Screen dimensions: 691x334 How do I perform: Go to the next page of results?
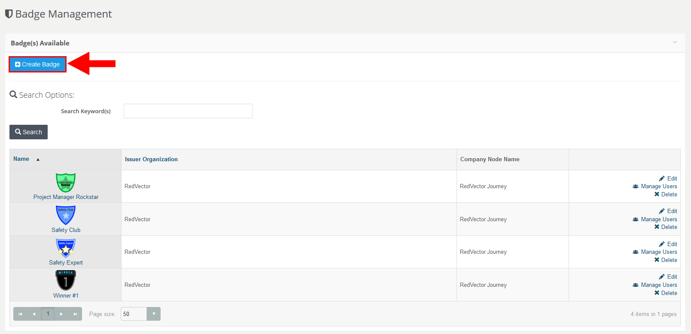click(61, 314)
